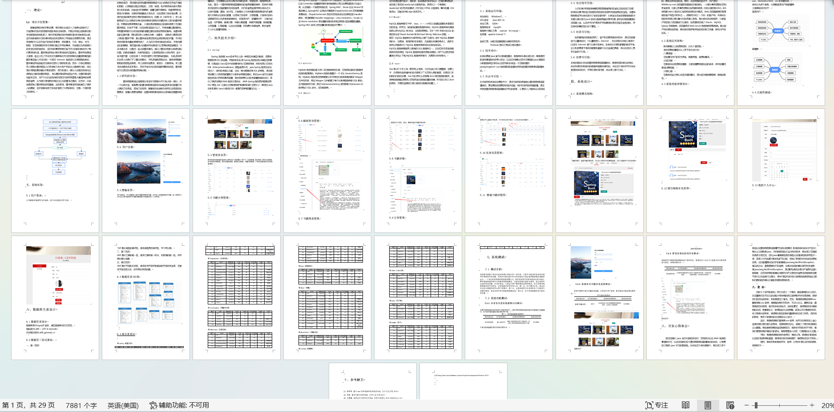Screen dimensions: 834x412
Task: Select page with '九、致谢' heading
Action: pyautogui.click(x=781, y=298)
